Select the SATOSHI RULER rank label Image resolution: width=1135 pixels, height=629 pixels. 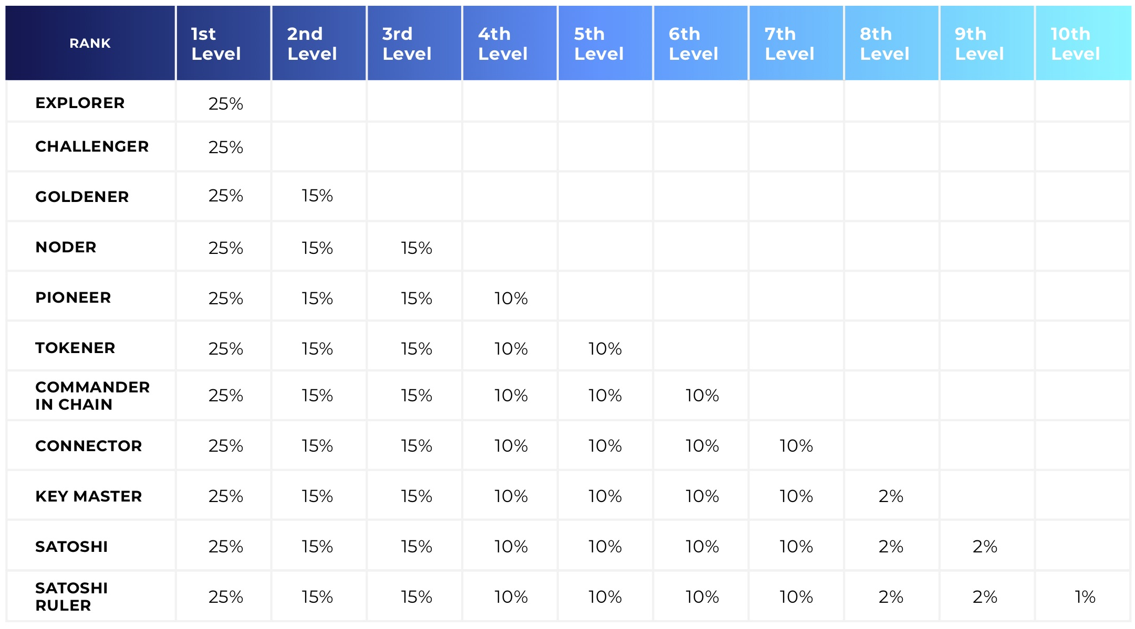tap(71, 596)
